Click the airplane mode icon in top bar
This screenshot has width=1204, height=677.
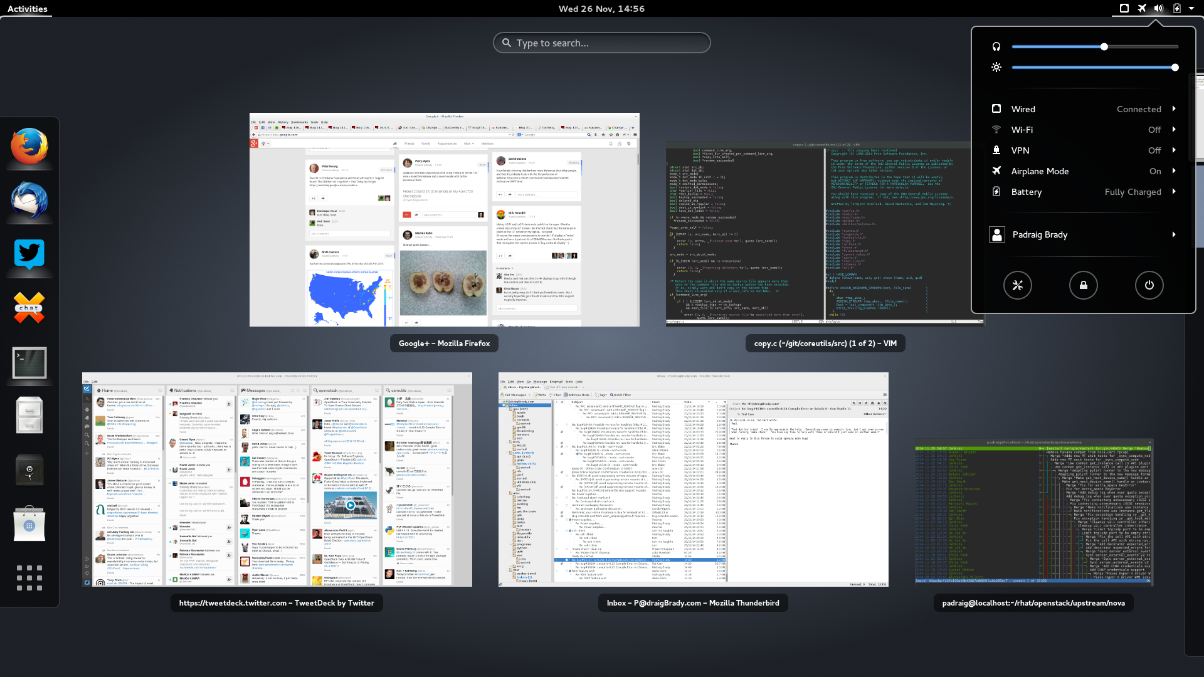[x=1142, y=8]
